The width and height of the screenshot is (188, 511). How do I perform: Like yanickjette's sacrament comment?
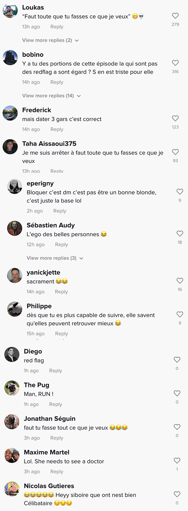[180, 281]
